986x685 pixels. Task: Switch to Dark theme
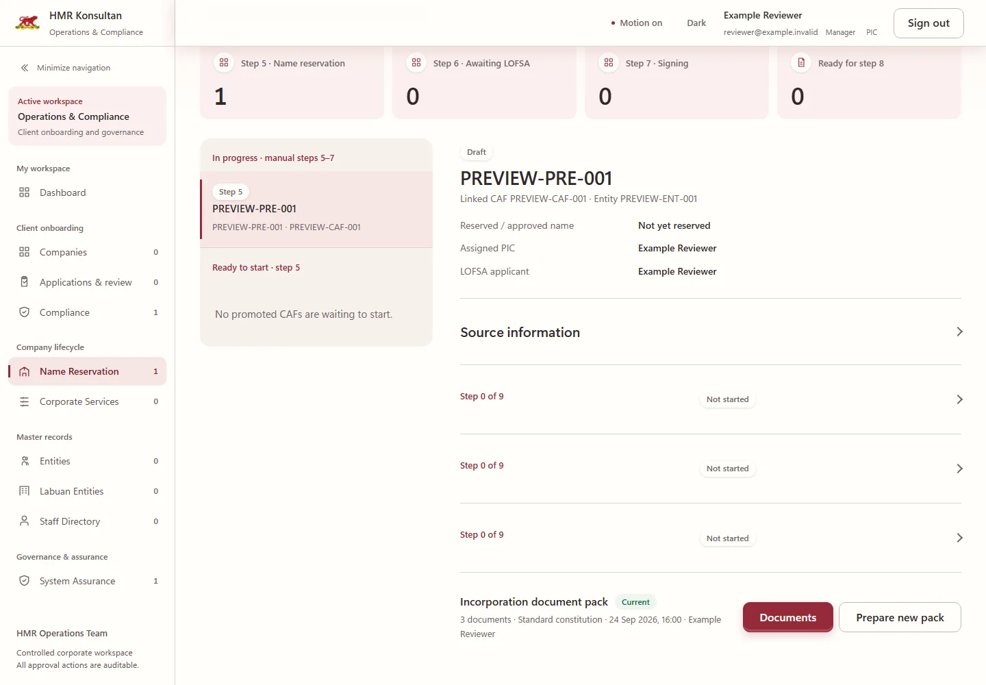(696, 23)
